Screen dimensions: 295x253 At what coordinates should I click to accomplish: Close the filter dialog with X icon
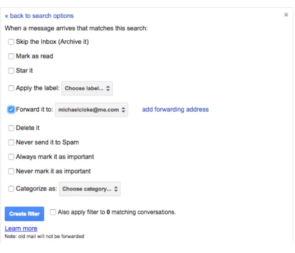[x=286, y=15]
